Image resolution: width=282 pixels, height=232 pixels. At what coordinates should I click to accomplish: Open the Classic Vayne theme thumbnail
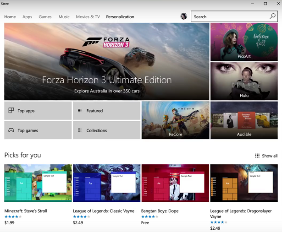tap(107, 183)
